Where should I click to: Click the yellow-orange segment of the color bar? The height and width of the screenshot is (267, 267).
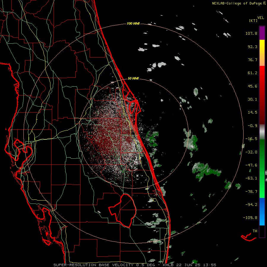(x=262, y=53)
